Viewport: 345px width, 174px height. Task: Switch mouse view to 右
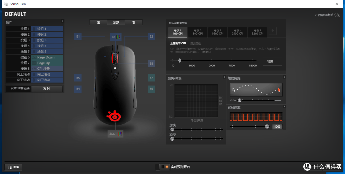pyautogui.click(x=134, y=22)
